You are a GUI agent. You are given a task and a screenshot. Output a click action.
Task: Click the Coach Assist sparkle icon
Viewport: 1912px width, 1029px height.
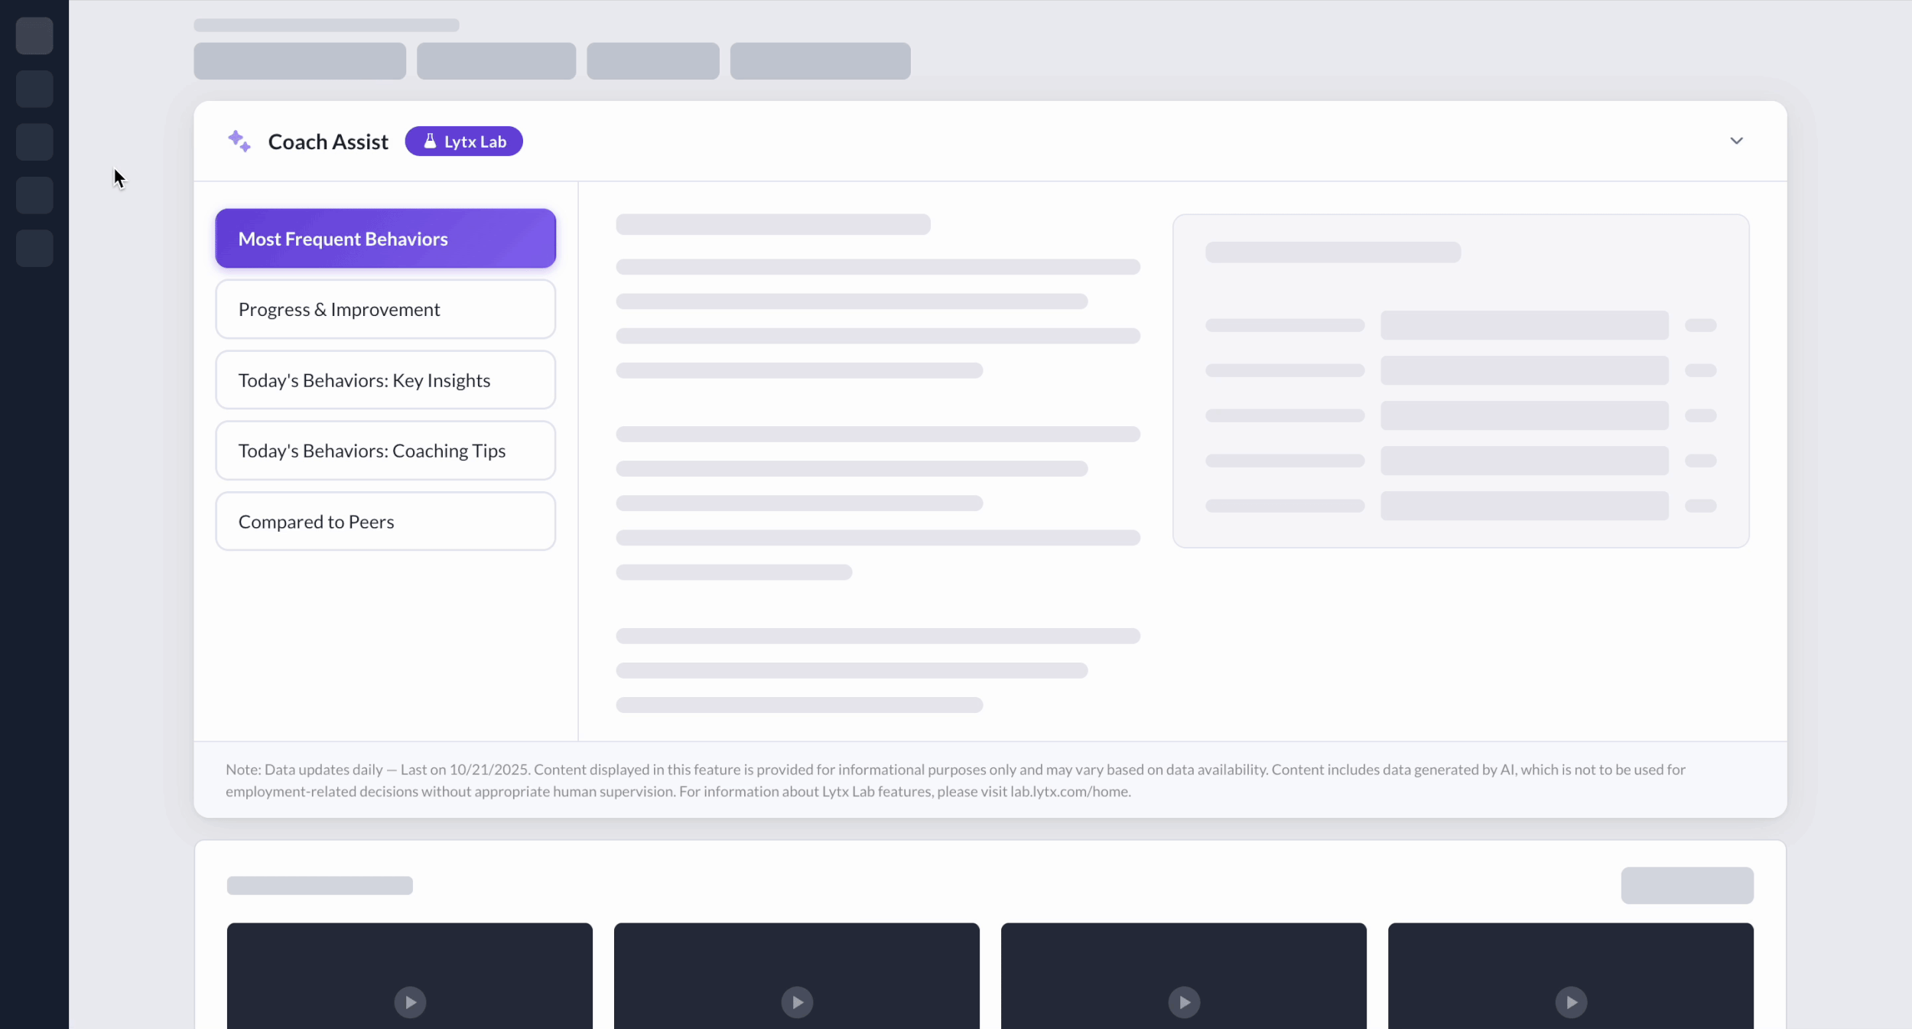pos(239,142)
